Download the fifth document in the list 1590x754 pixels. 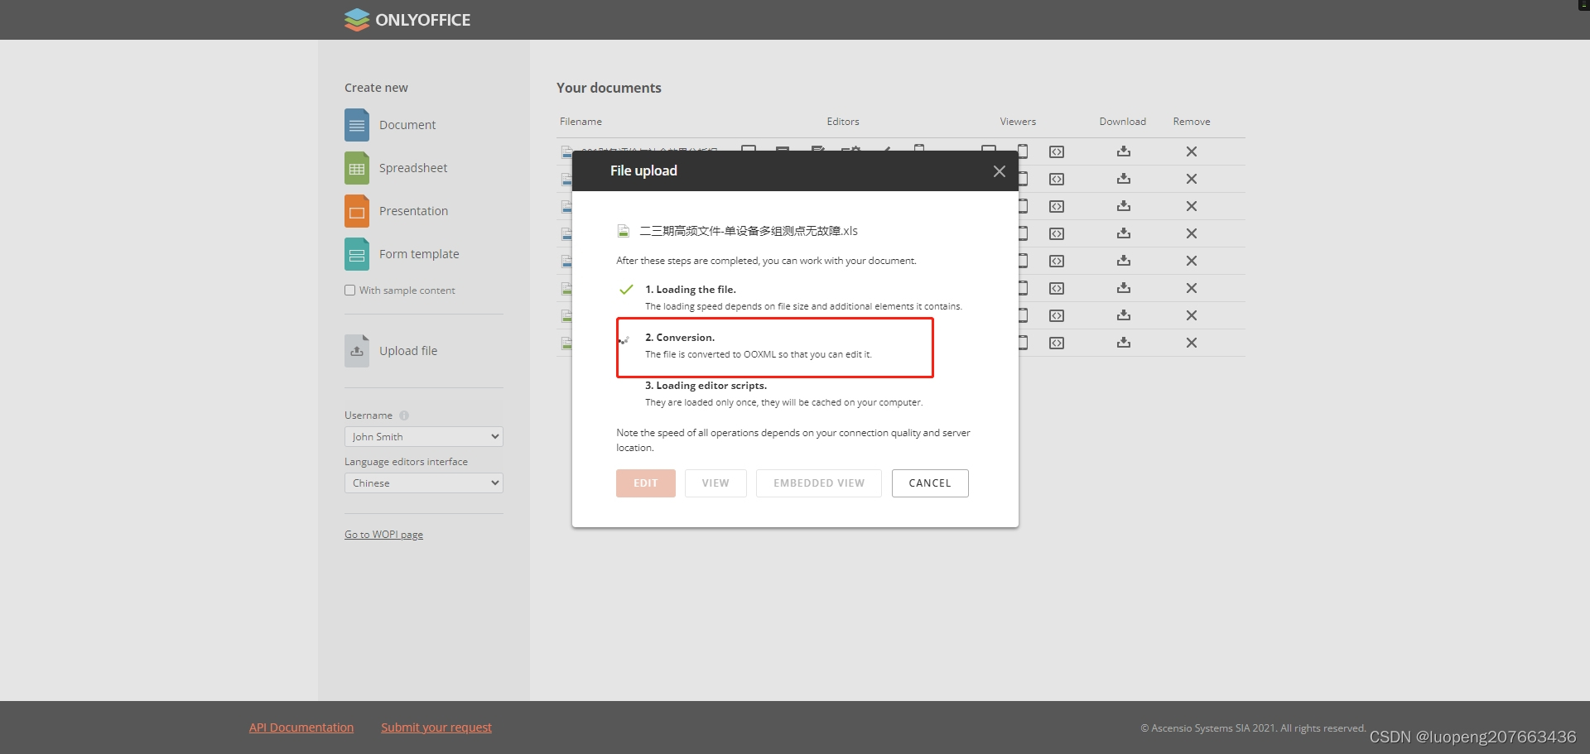[x=1124, y=261]
